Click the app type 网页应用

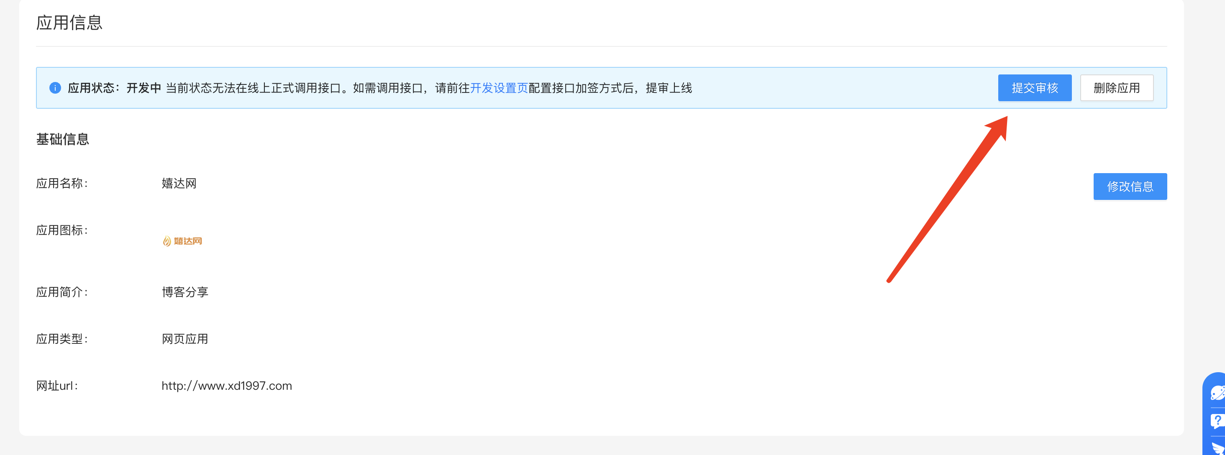[x=185, y=338]
